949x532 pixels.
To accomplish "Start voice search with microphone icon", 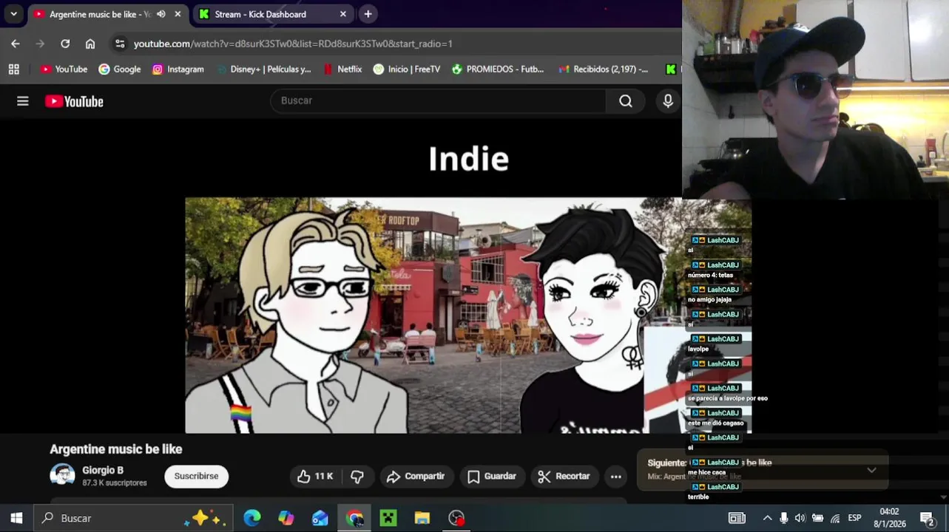I will (668, 100).
